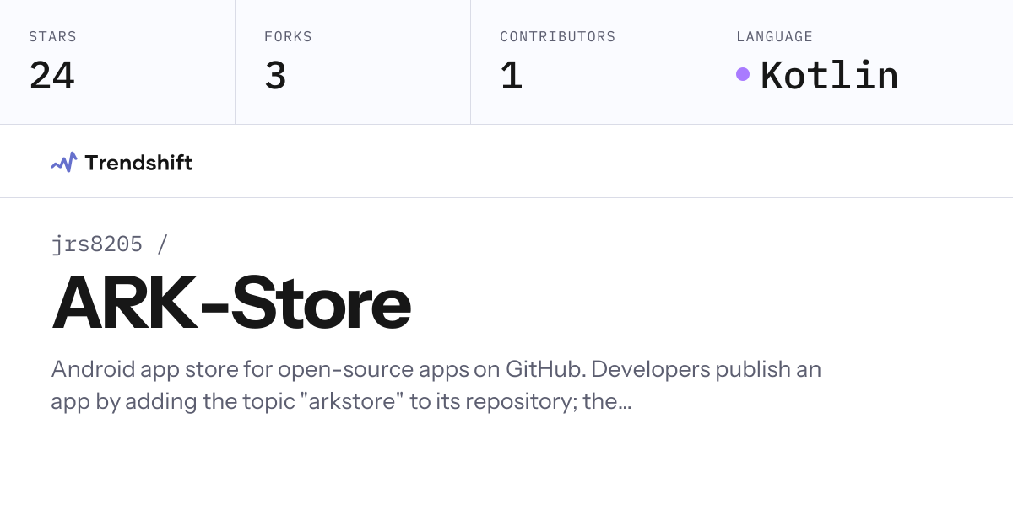Select the Kotlin language name
The image size is (1013, 531).
[x=829, y=76]
